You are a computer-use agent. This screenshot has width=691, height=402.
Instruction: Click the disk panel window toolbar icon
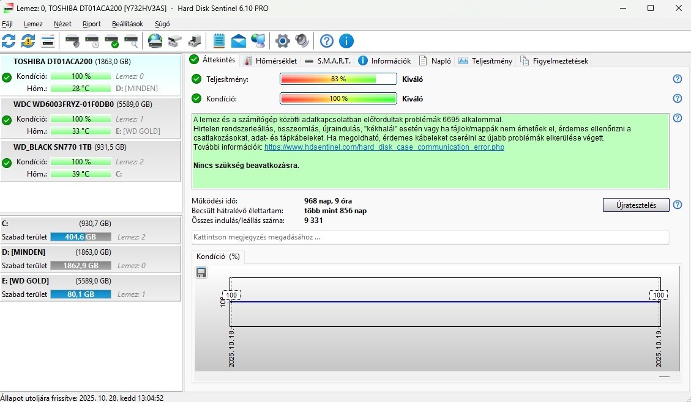(x=48, y=41)
